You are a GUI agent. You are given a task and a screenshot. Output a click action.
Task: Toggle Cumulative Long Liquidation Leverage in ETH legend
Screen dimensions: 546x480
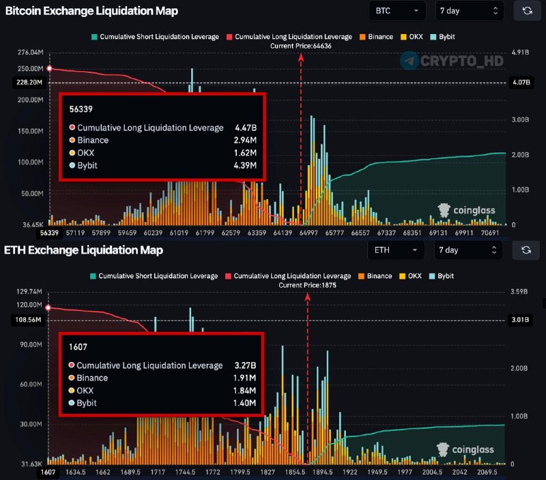(288, 276)
